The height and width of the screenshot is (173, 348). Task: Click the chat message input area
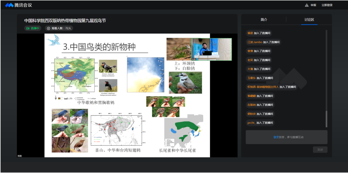point(286,137)
